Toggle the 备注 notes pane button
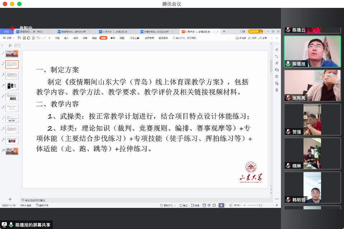 pos(184,205)
